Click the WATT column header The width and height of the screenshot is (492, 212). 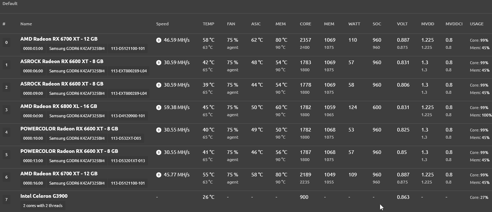[x=354, y=24]
